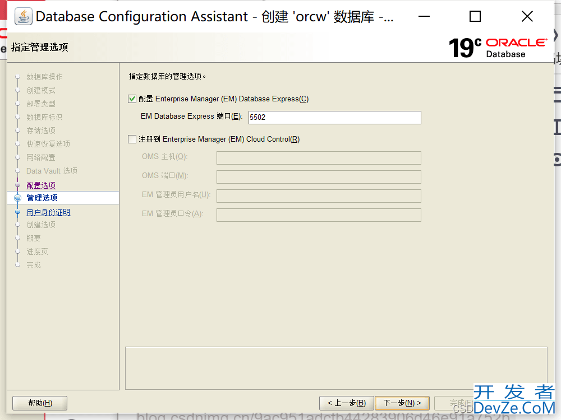Viewport: 561px width, 420px height.
Task: Open the 用户身份证明 step link
Action: (x=48, y=212)
